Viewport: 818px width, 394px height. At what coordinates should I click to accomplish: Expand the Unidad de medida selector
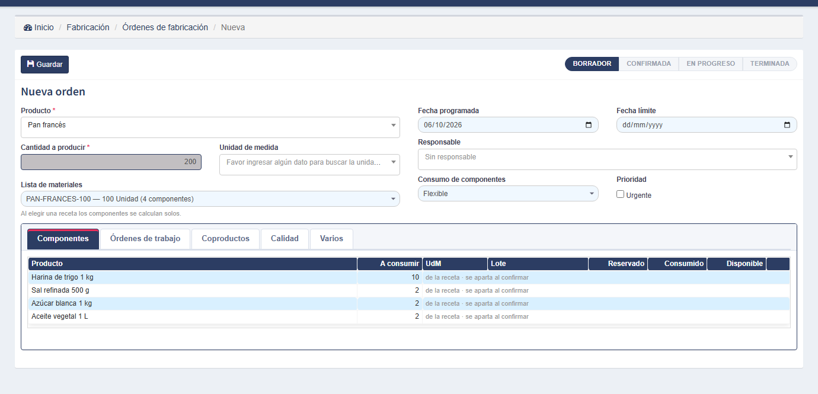tap(309, 165)
